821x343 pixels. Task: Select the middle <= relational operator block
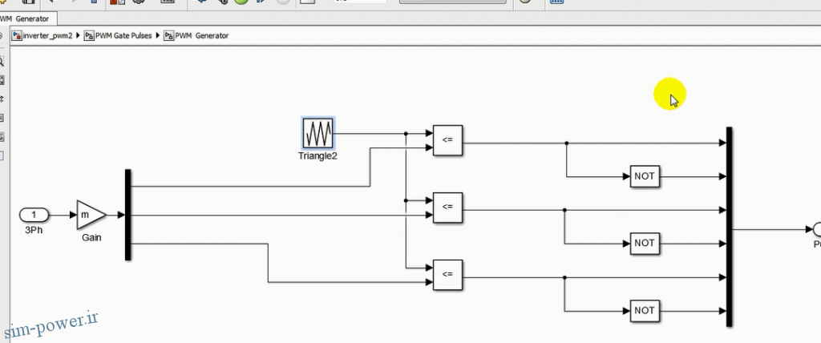tap(447, 208)
